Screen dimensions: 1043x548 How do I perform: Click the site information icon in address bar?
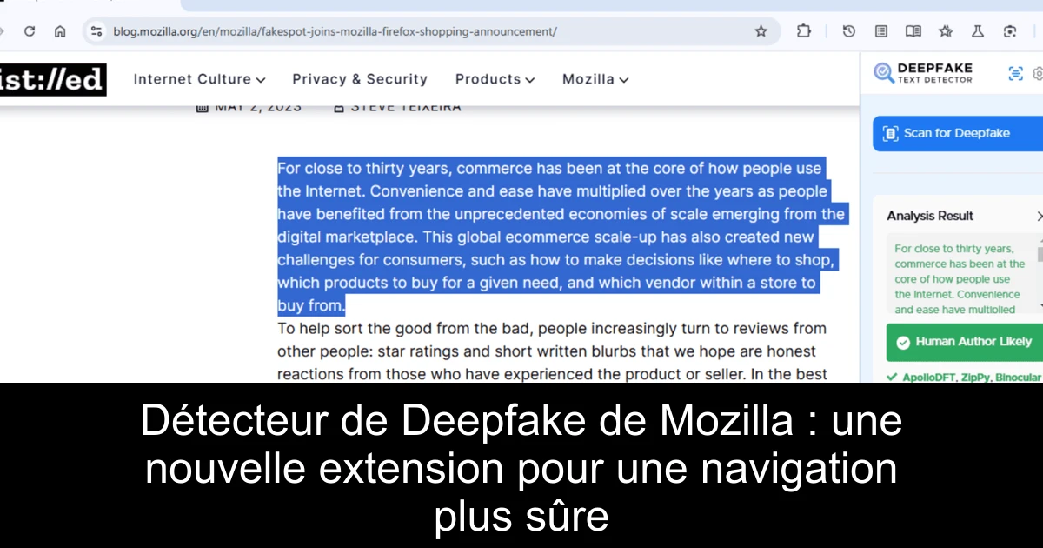(x=96, y=31)
